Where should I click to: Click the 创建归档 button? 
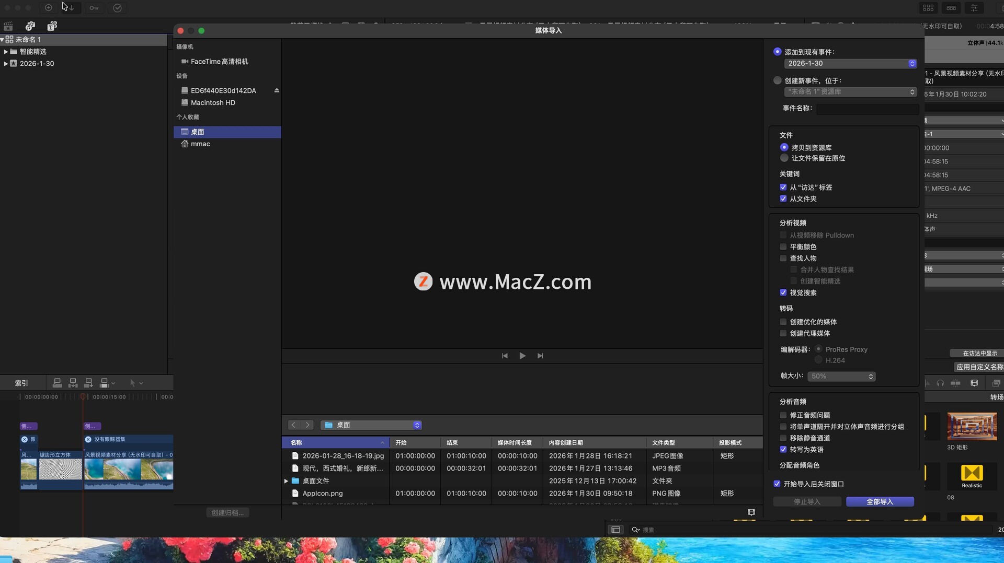coord(227,513)
